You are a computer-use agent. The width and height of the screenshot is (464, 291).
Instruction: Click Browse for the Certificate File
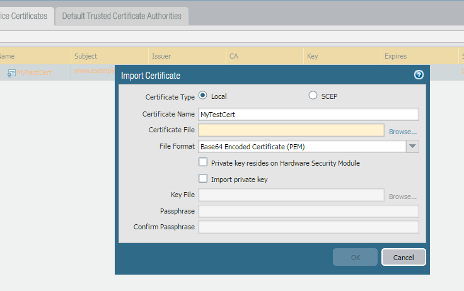tap(402, 131)
